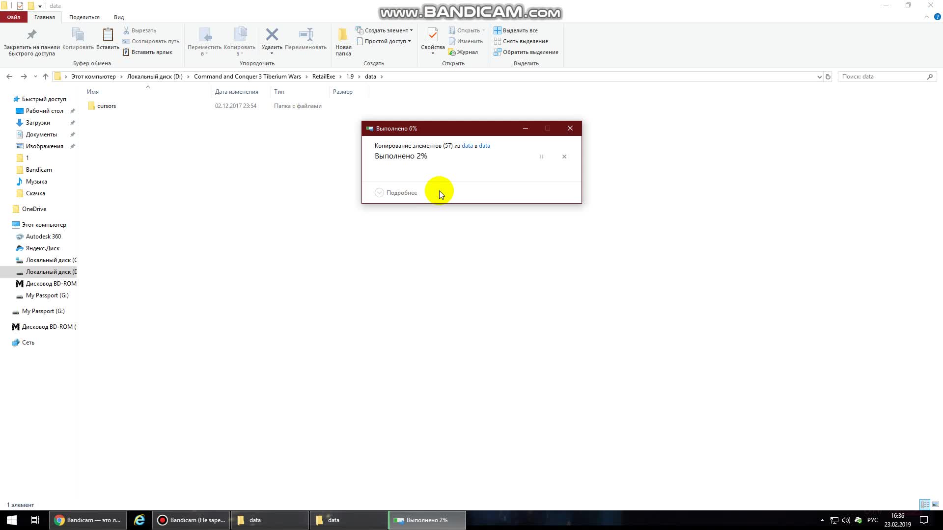Screen dimensions: 943x530
Task: Open the Вид ribbon tab
Action: coord(119,17)
